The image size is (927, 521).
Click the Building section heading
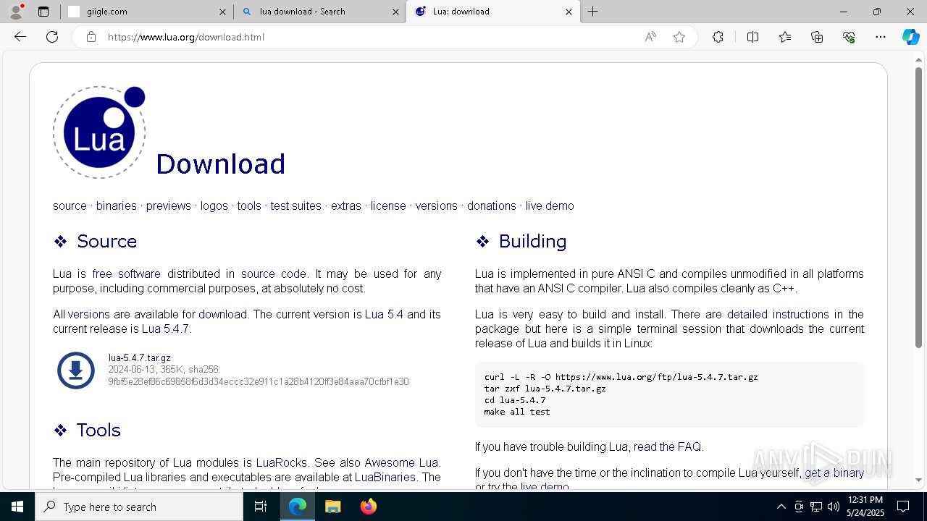[532, 241]
